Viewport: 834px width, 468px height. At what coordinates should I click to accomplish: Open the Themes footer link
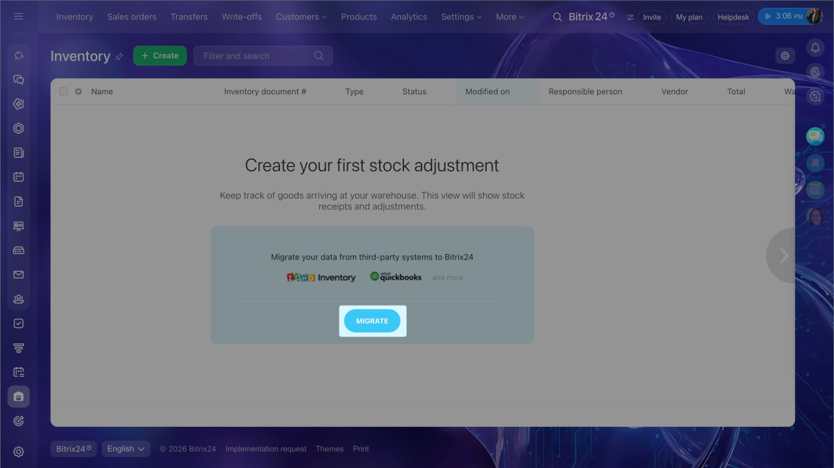pyautogui.click(x=330, y=449)
